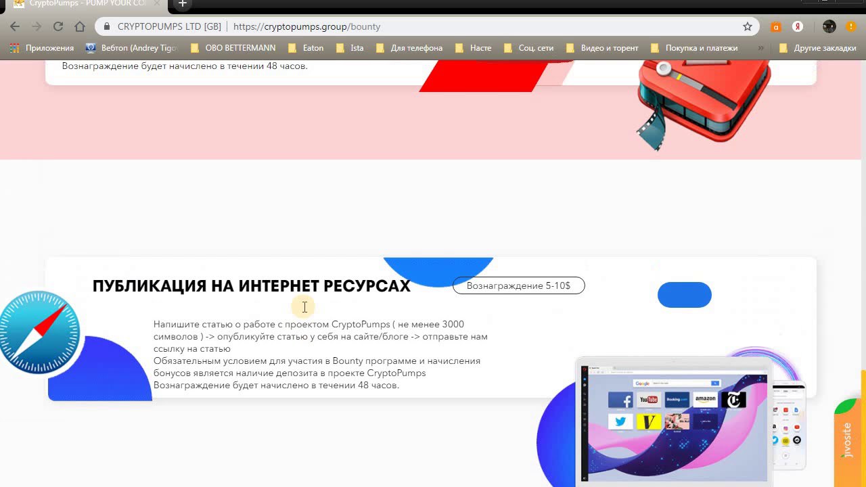The image size is (866, 487).
Task: Click the blue pill button
Action: 685,295
